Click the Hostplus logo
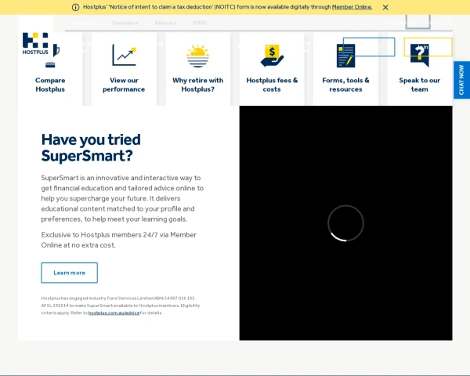 click(35, 44)
